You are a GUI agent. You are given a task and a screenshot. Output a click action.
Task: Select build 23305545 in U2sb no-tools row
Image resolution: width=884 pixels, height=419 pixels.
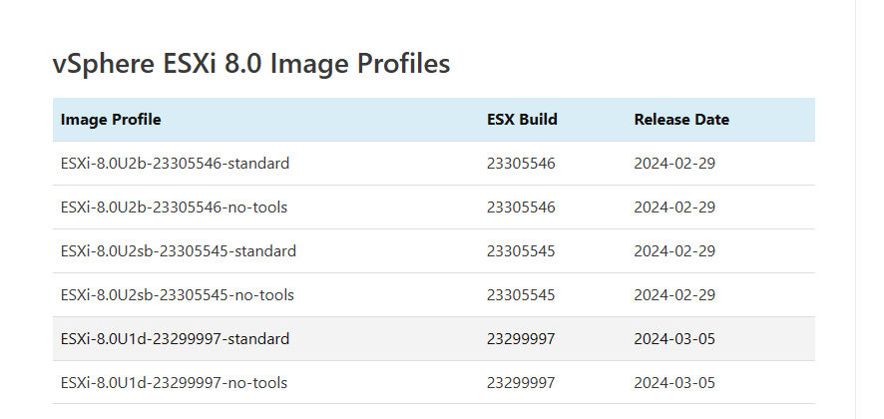point(521,295)
